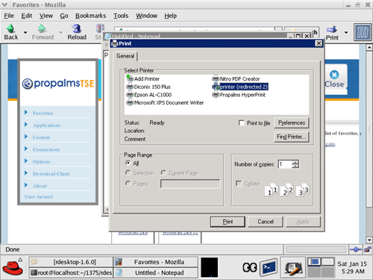
Task: Open the Edit menu
Action: [27, 16]
